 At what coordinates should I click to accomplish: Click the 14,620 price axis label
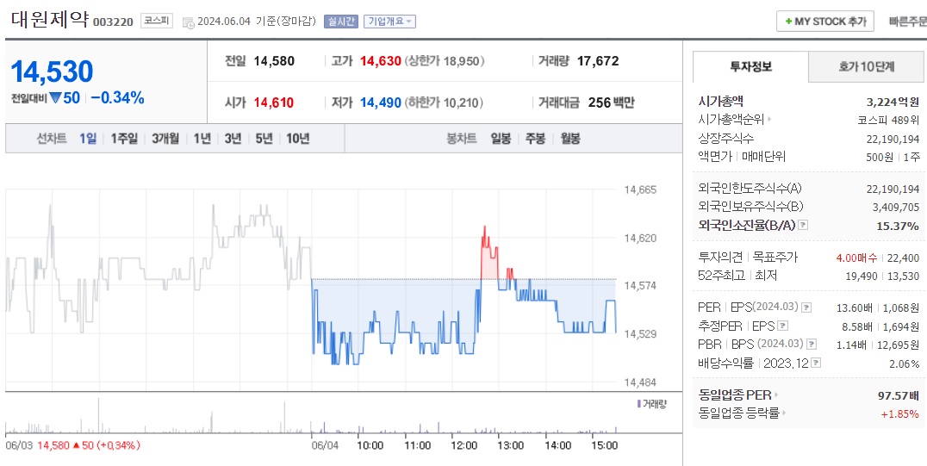click(x=639, y=239)
